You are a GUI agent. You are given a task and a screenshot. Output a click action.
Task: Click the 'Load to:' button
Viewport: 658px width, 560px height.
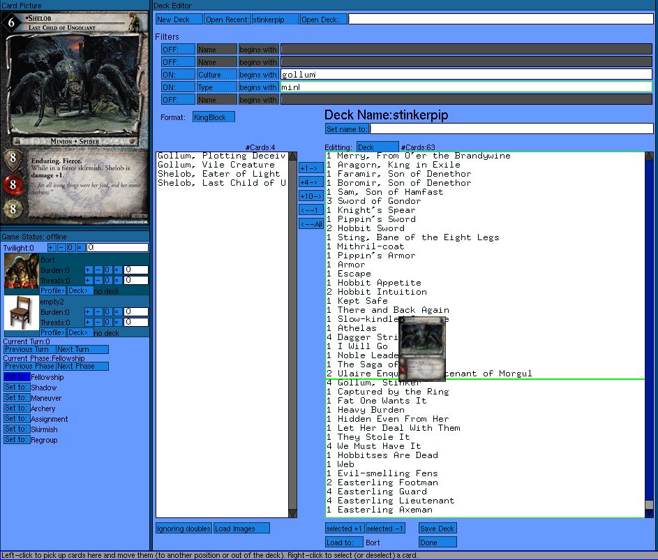[x=344, y=542]
